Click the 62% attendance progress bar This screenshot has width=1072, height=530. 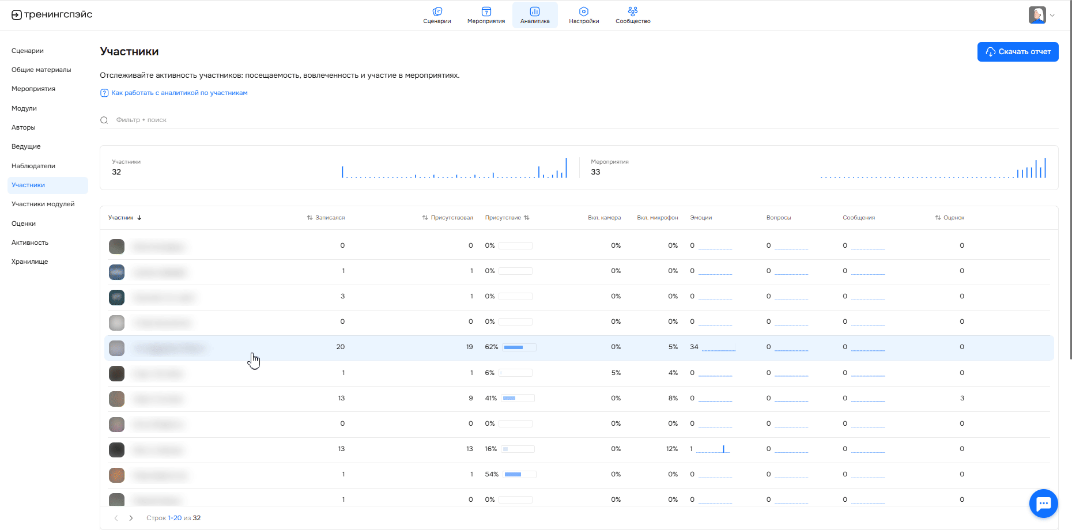[x=519, y=347]
